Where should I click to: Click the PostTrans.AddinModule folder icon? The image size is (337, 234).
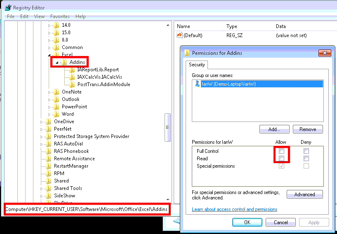pos(72,84)
